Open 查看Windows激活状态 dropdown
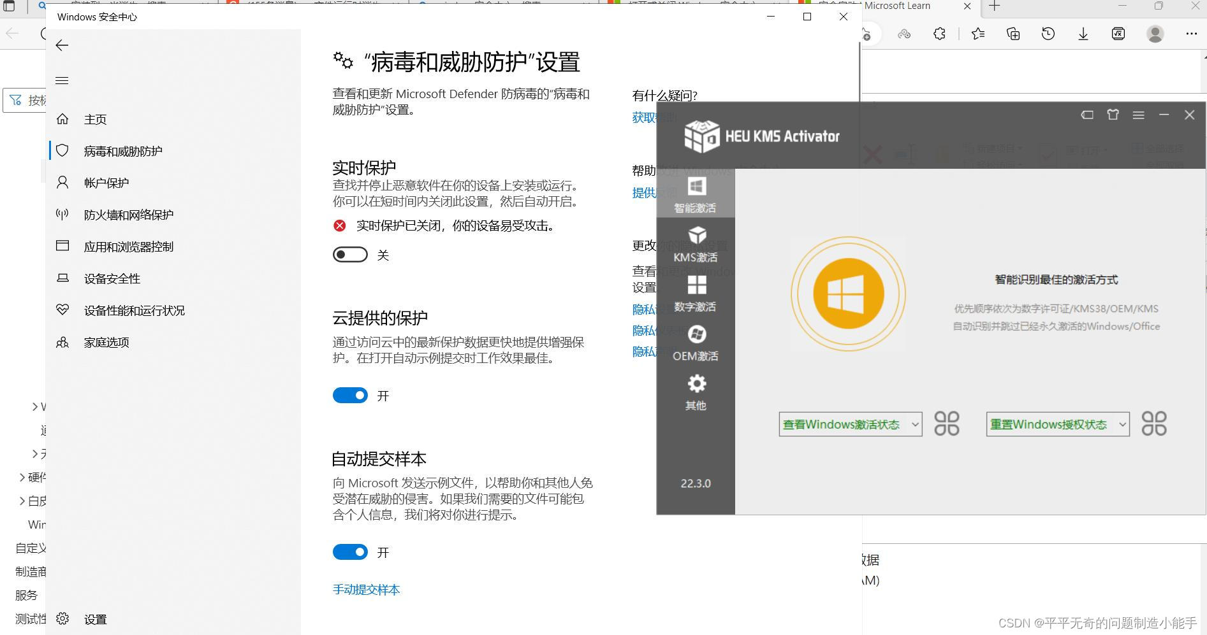Image resolution: width=1207 pixels, height=635 pixels. click(851, 424)
